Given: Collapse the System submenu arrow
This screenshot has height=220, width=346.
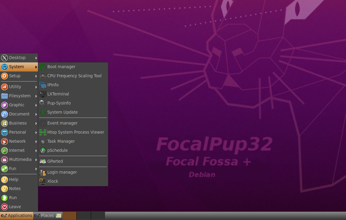Looking at the screenshot, I should tap(36, 67).
